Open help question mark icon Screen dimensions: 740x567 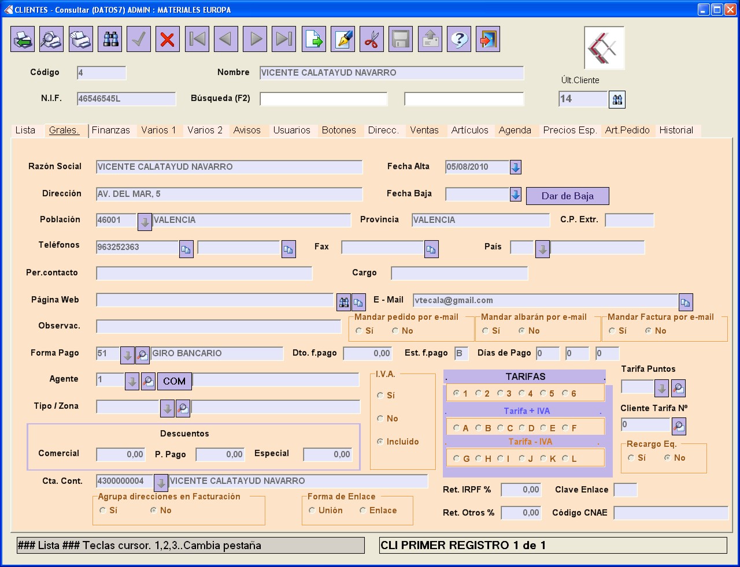(459, 39)
